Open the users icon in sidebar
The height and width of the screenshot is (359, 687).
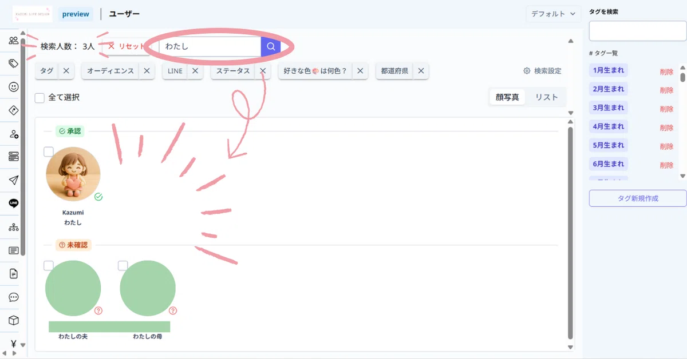pos(13,41)
